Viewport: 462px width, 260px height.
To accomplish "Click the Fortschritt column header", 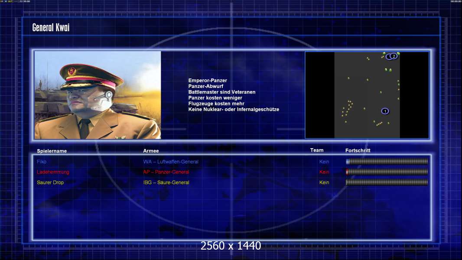I will point(358,150).
